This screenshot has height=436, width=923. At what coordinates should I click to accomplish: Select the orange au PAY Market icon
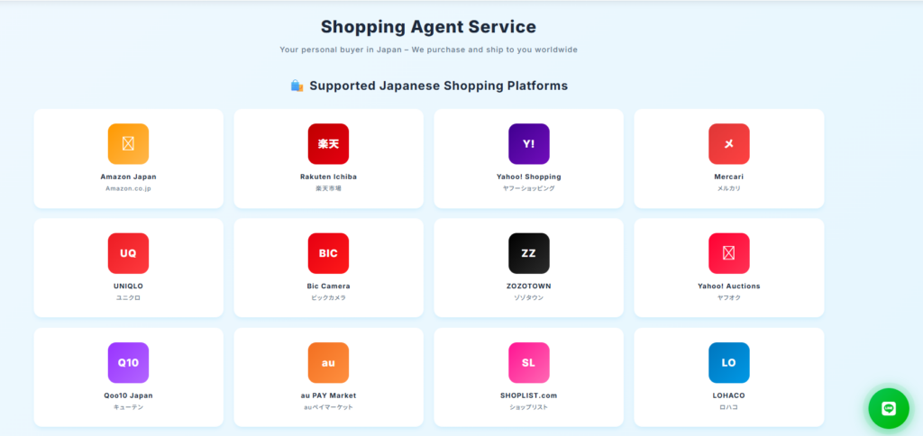328,362
